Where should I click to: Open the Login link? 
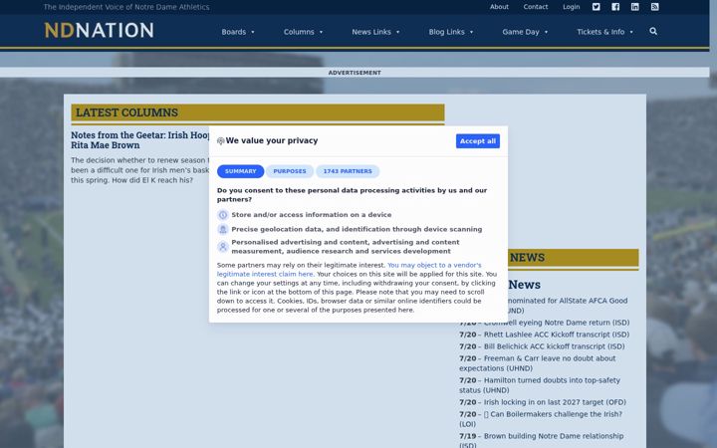point(572,7)
